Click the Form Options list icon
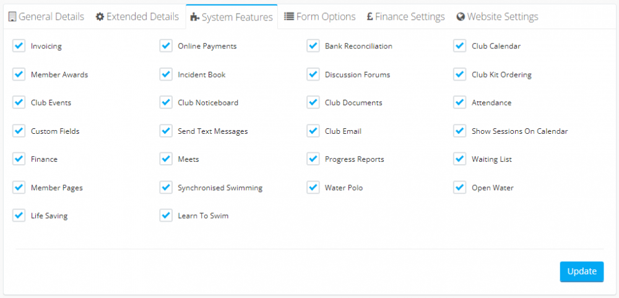Screen dimensions: 619x298 (289, 17)
